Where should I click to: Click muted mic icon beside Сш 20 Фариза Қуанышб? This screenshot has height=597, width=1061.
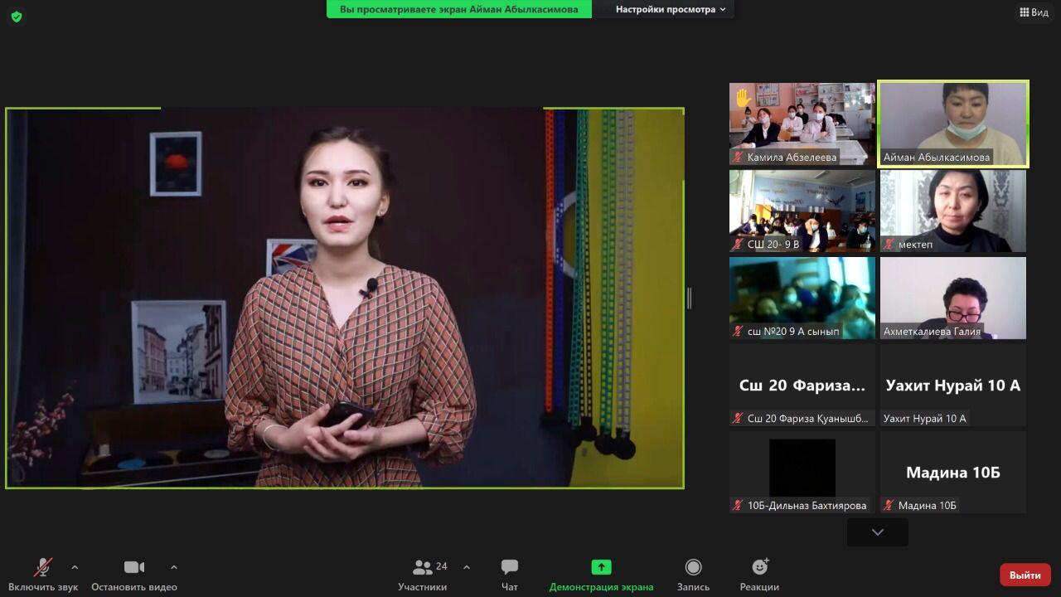(738, 418)
